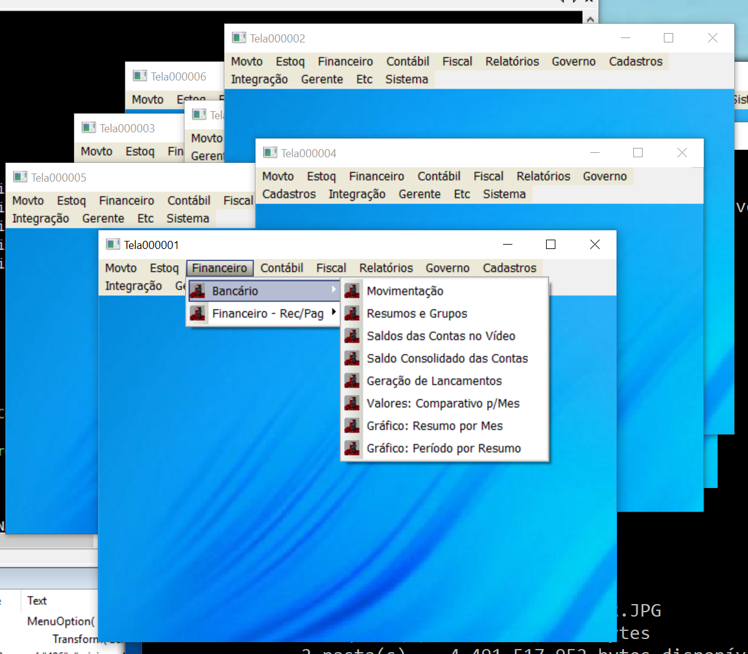Select Resumos e Grupos entry
The height and width of the screenshot is (654, 748).
pos(445,313)
